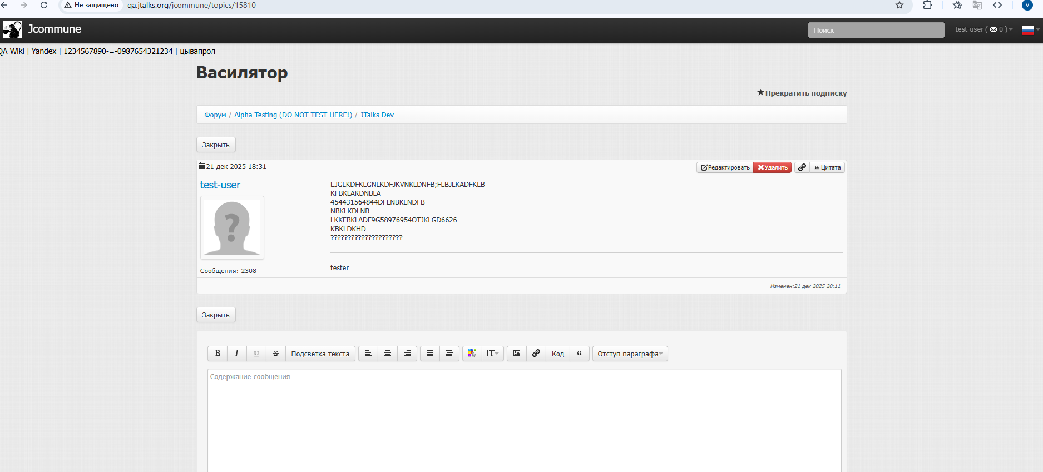Screen dimensions: 1043x472
Task: Click Редактировать to edit the post
Action: pos(725,167)
